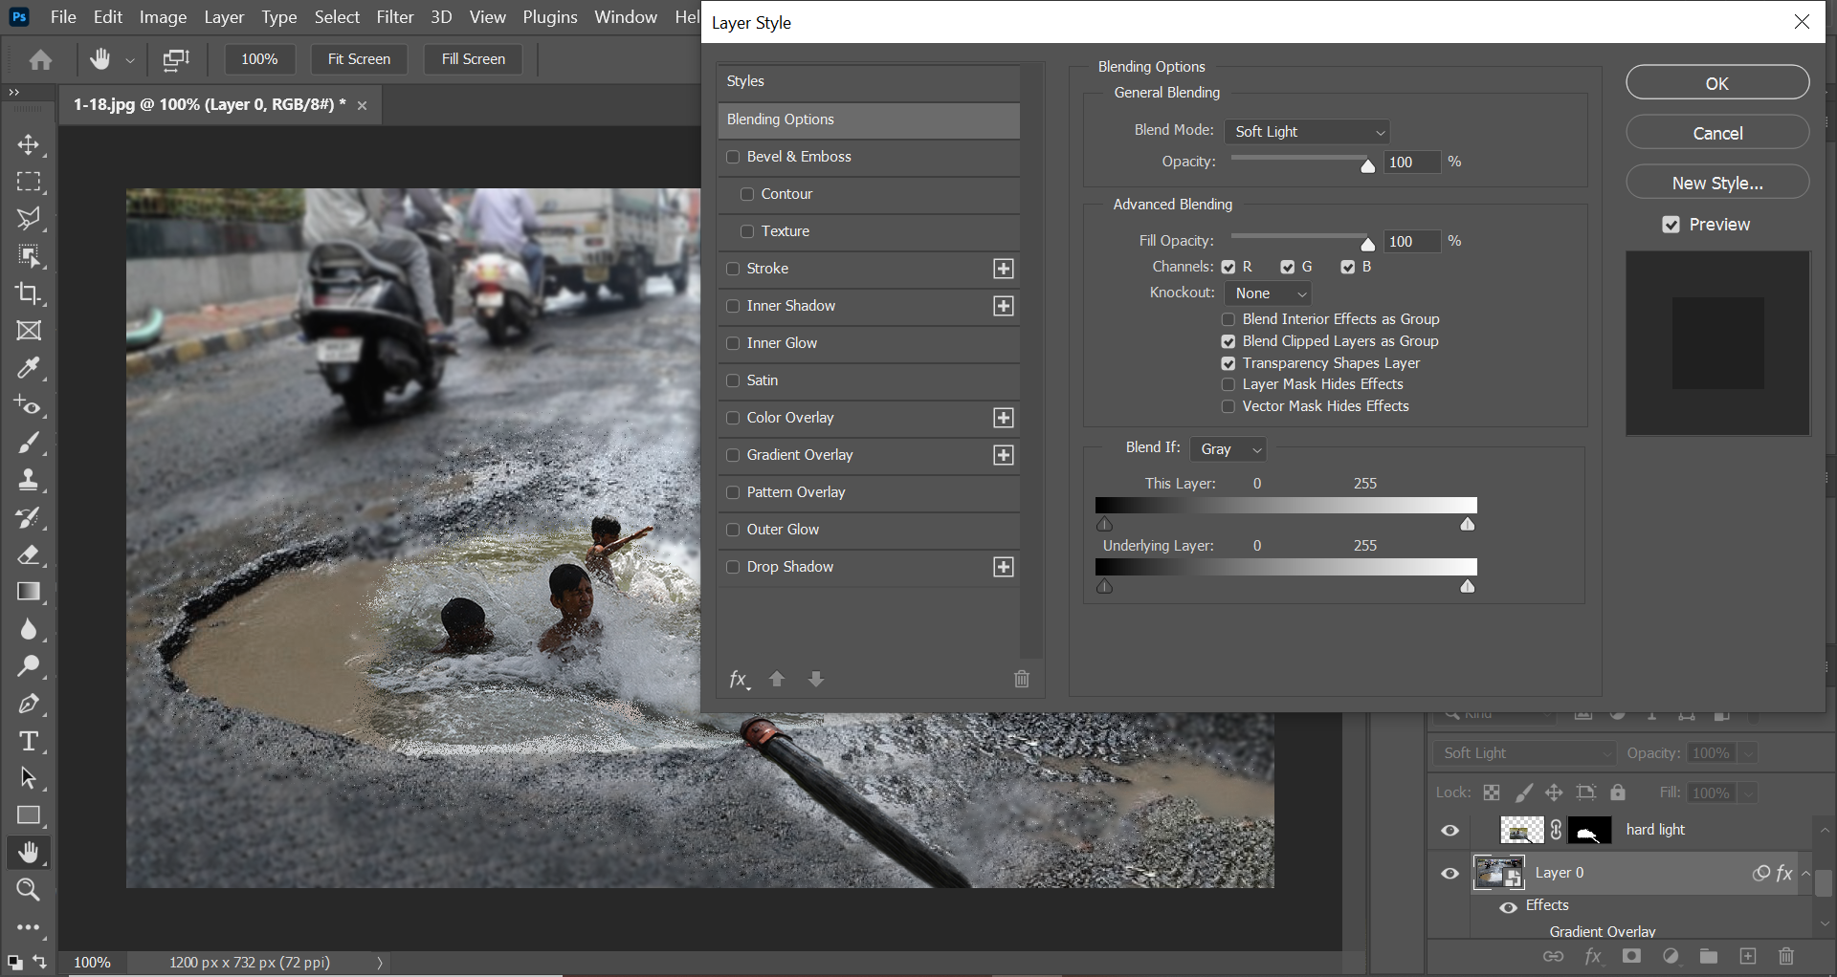Select the Move tool
The width and height of the screenshot is (1837, 977).
[x=29, y=144]
